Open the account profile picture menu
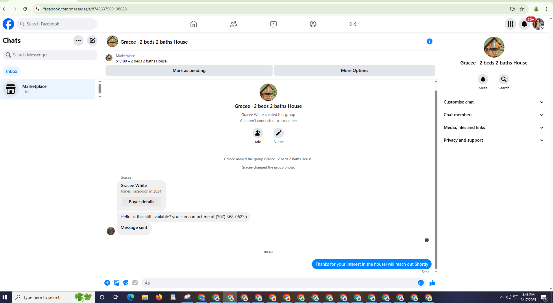553x303 pixels. click(538, 24)
